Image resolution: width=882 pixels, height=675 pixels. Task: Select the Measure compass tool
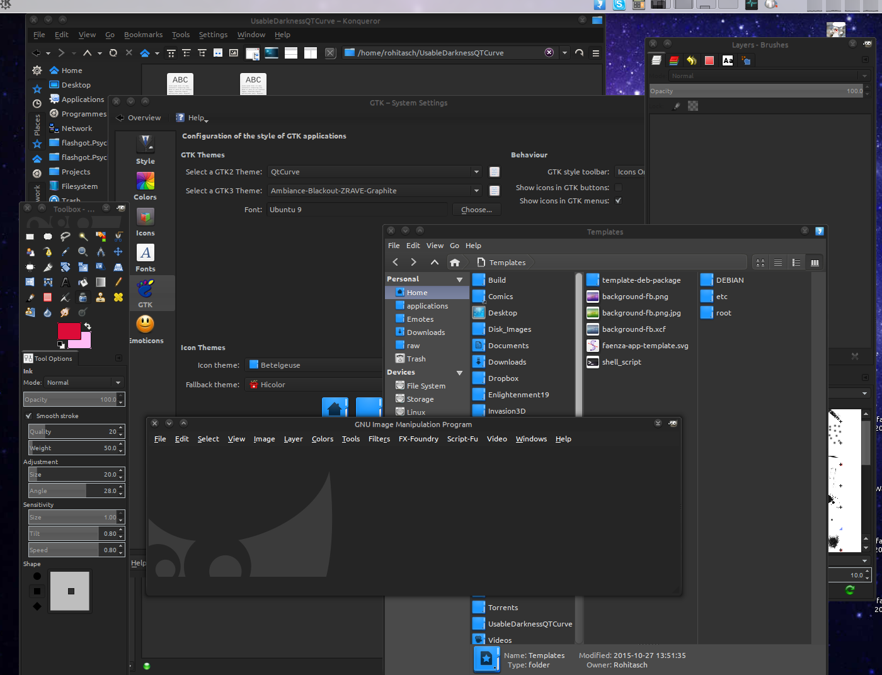click(101, 252)
